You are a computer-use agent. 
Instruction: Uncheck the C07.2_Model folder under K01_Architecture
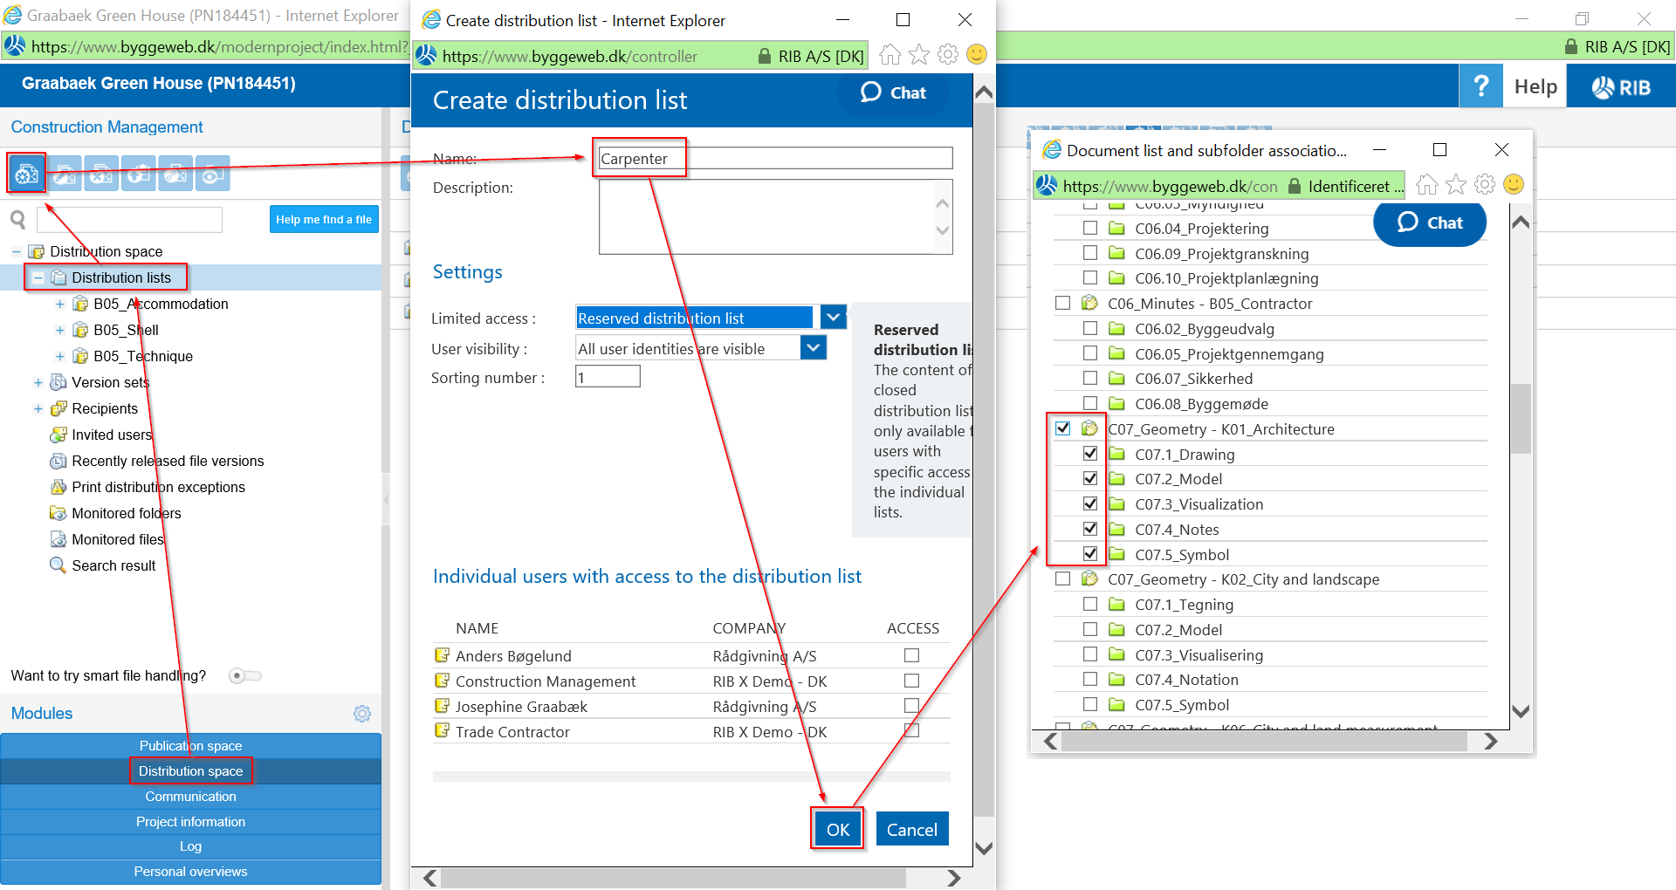point(1089,478)
